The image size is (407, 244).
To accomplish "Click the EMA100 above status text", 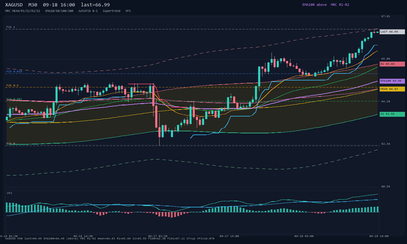I will point(315,5).
